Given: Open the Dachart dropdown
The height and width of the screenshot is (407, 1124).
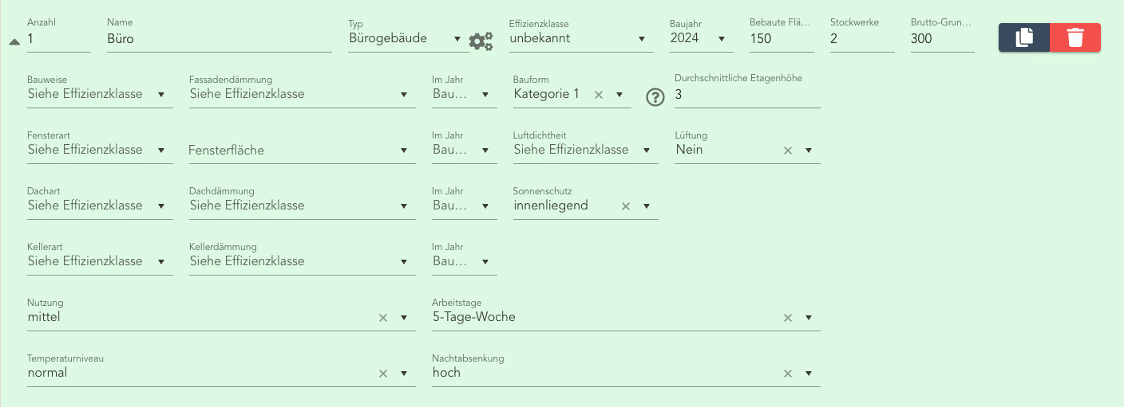Looking at the screenshot, I should coord(161,206).
